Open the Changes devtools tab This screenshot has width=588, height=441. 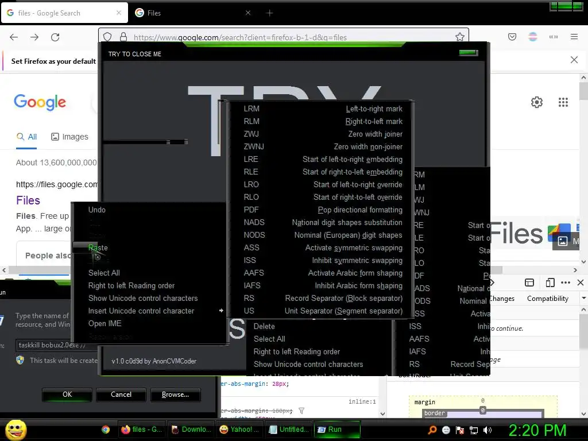pos(502,299)
